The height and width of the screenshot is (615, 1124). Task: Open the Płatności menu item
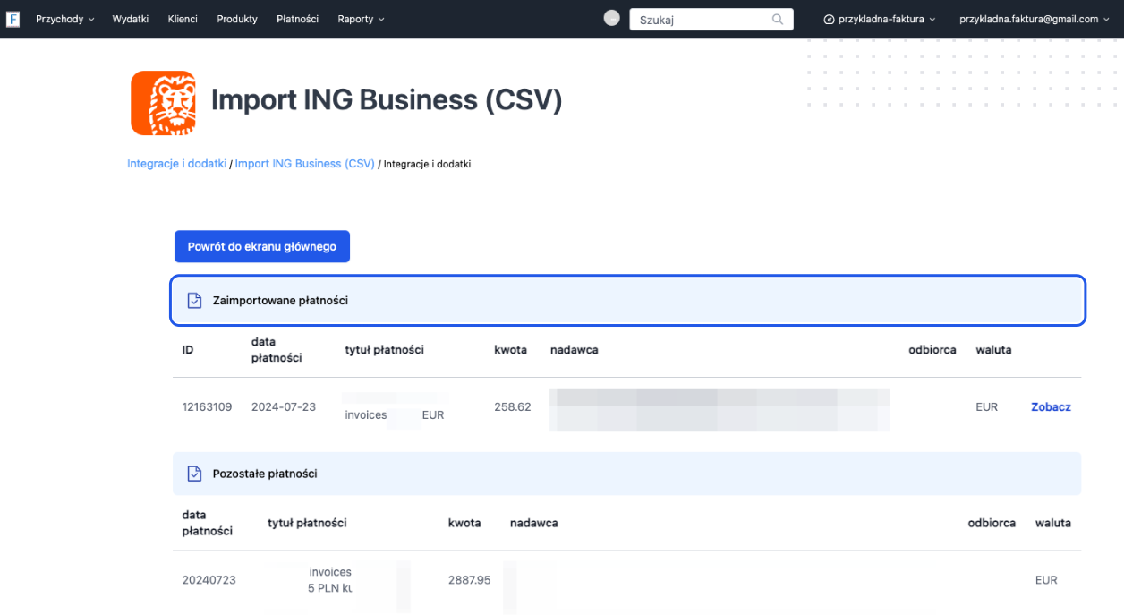coord(297,18)
